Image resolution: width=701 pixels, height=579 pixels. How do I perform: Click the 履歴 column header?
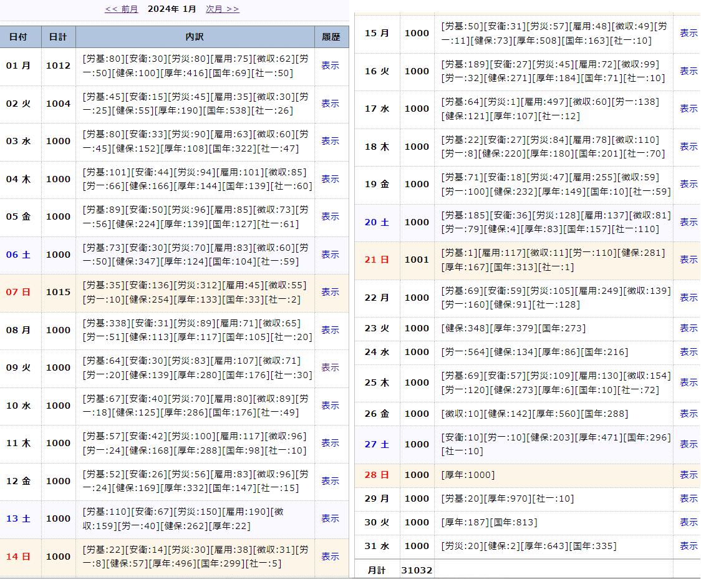pyautogui.click(x=331, y=37)
